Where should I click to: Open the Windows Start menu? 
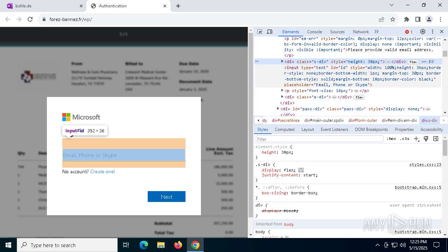(8, 245)
